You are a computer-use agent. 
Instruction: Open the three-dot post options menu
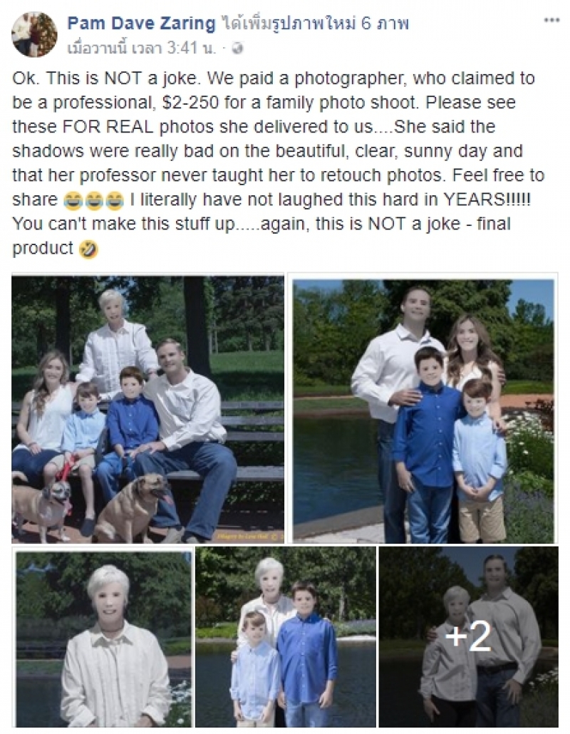click(551, 20)
